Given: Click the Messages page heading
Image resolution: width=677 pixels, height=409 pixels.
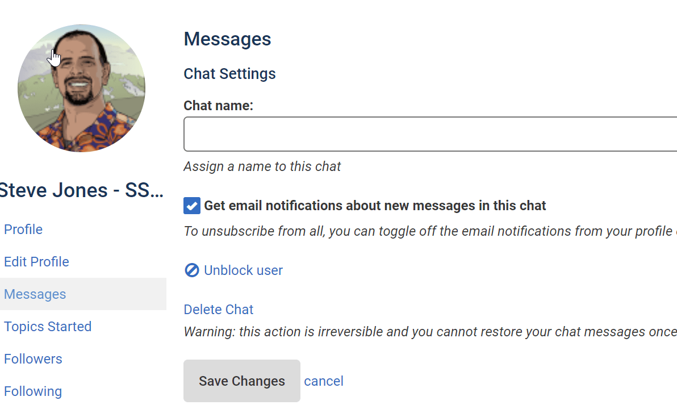Looking at the screenshot, I should pyautogui.click(x=227, y=39).
